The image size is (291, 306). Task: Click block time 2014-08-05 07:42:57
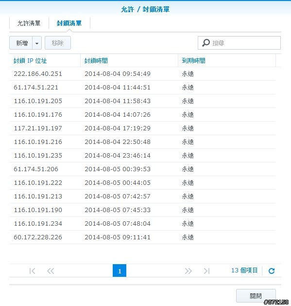[118, 197]
